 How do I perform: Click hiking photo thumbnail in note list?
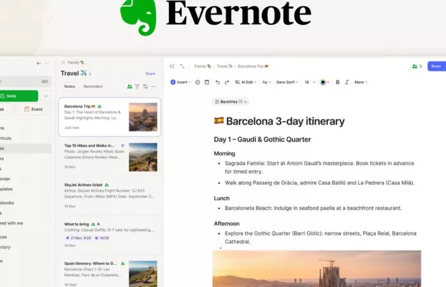coord(143,157)
